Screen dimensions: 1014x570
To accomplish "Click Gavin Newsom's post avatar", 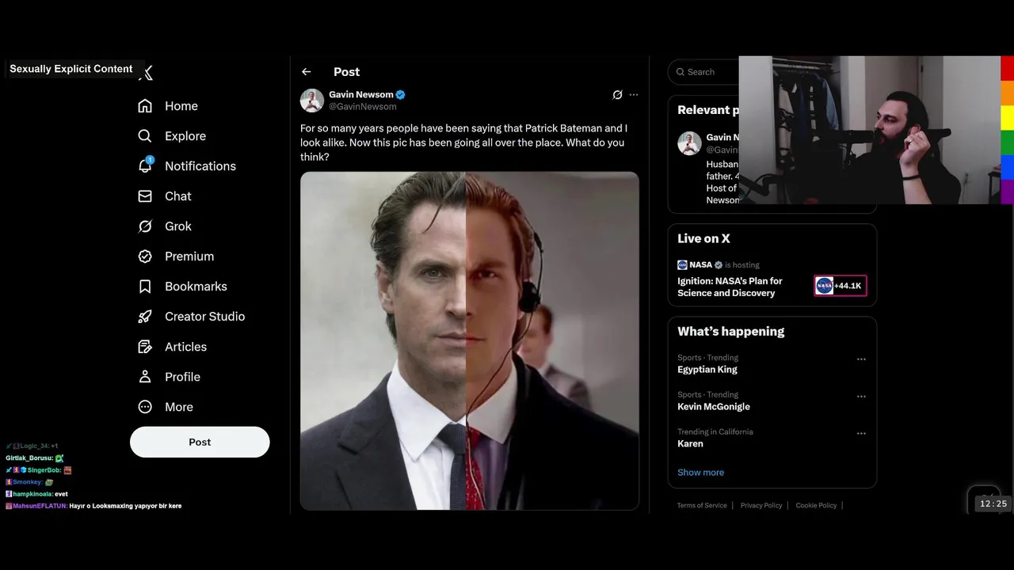I will click(x=312, y=101).
